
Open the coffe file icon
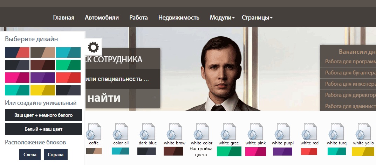click(x=94, y=132)
